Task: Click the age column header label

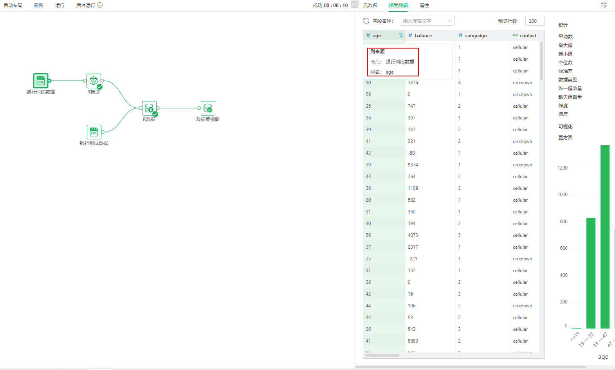Action: 377,36
